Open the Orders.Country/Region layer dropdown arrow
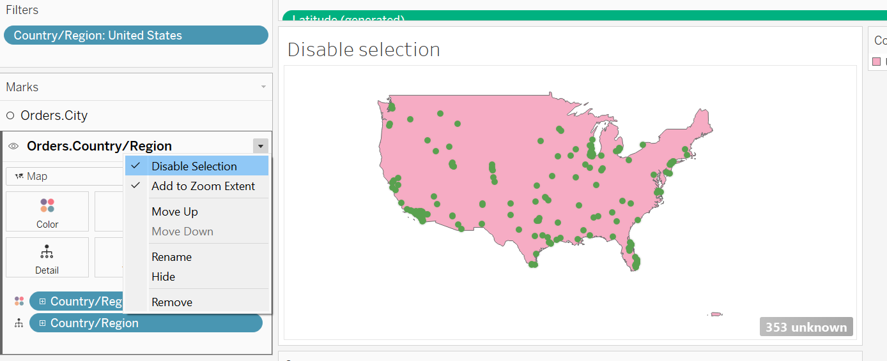The image size is (887, 361). (x=260, y=146)
